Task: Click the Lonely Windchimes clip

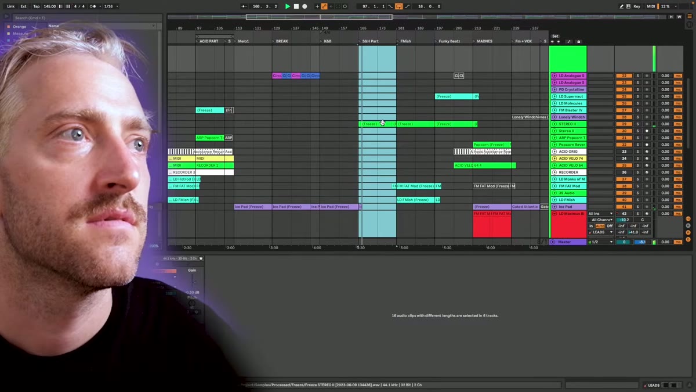Action: click(530, 117)
